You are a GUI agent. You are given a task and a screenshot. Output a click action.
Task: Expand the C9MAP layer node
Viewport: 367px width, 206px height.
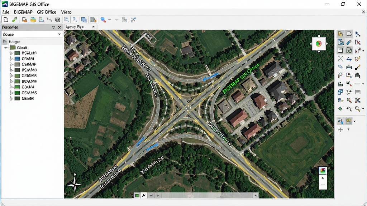(x=11, y=64)
